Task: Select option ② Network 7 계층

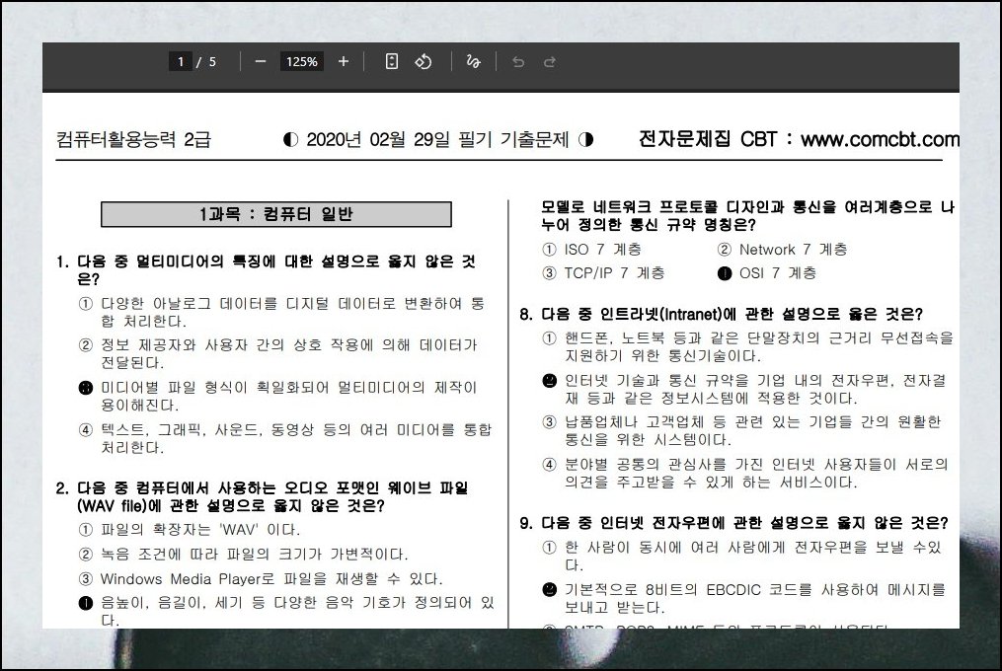Action: tap(782, 249)
